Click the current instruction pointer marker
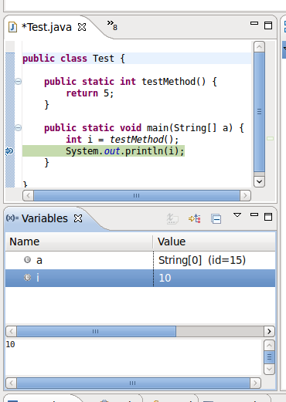This screenshot has width=286, height=402. (9, 151)
